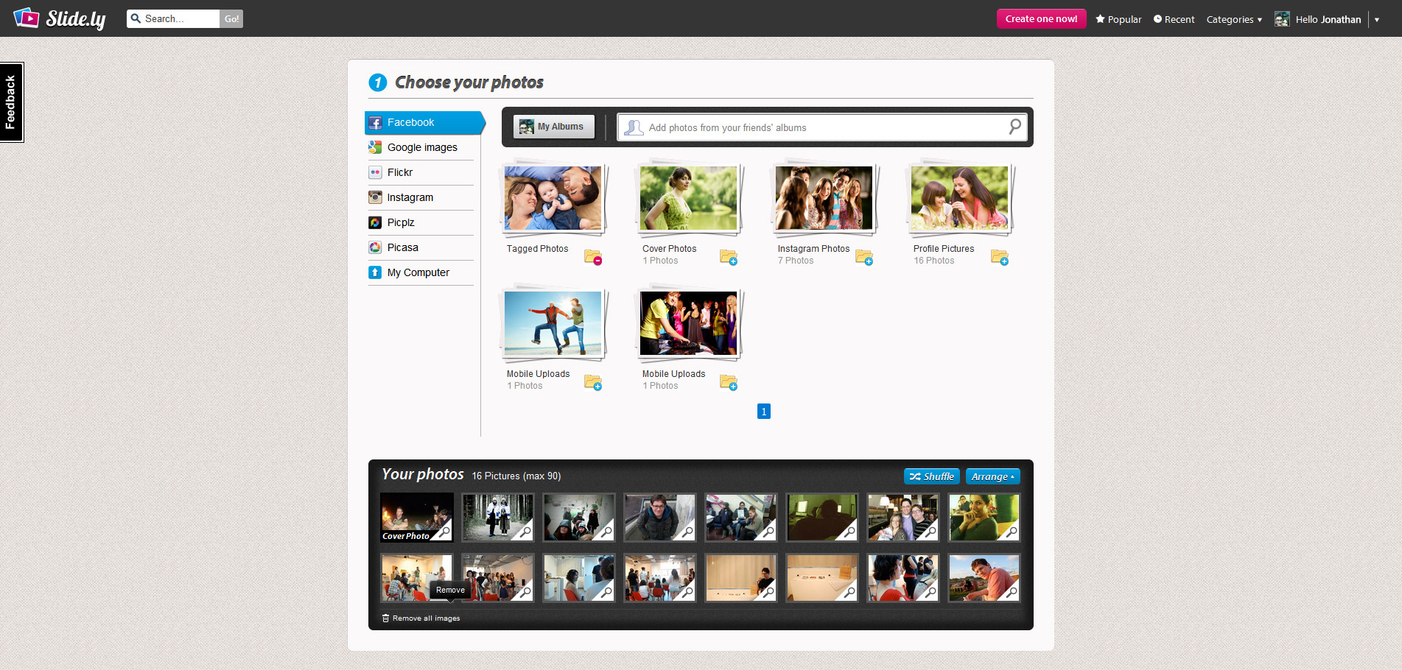Viewport: 1402px width, 670px height.
Task: Click the My Computer upload icon
Action: click(x=375, y=272)
